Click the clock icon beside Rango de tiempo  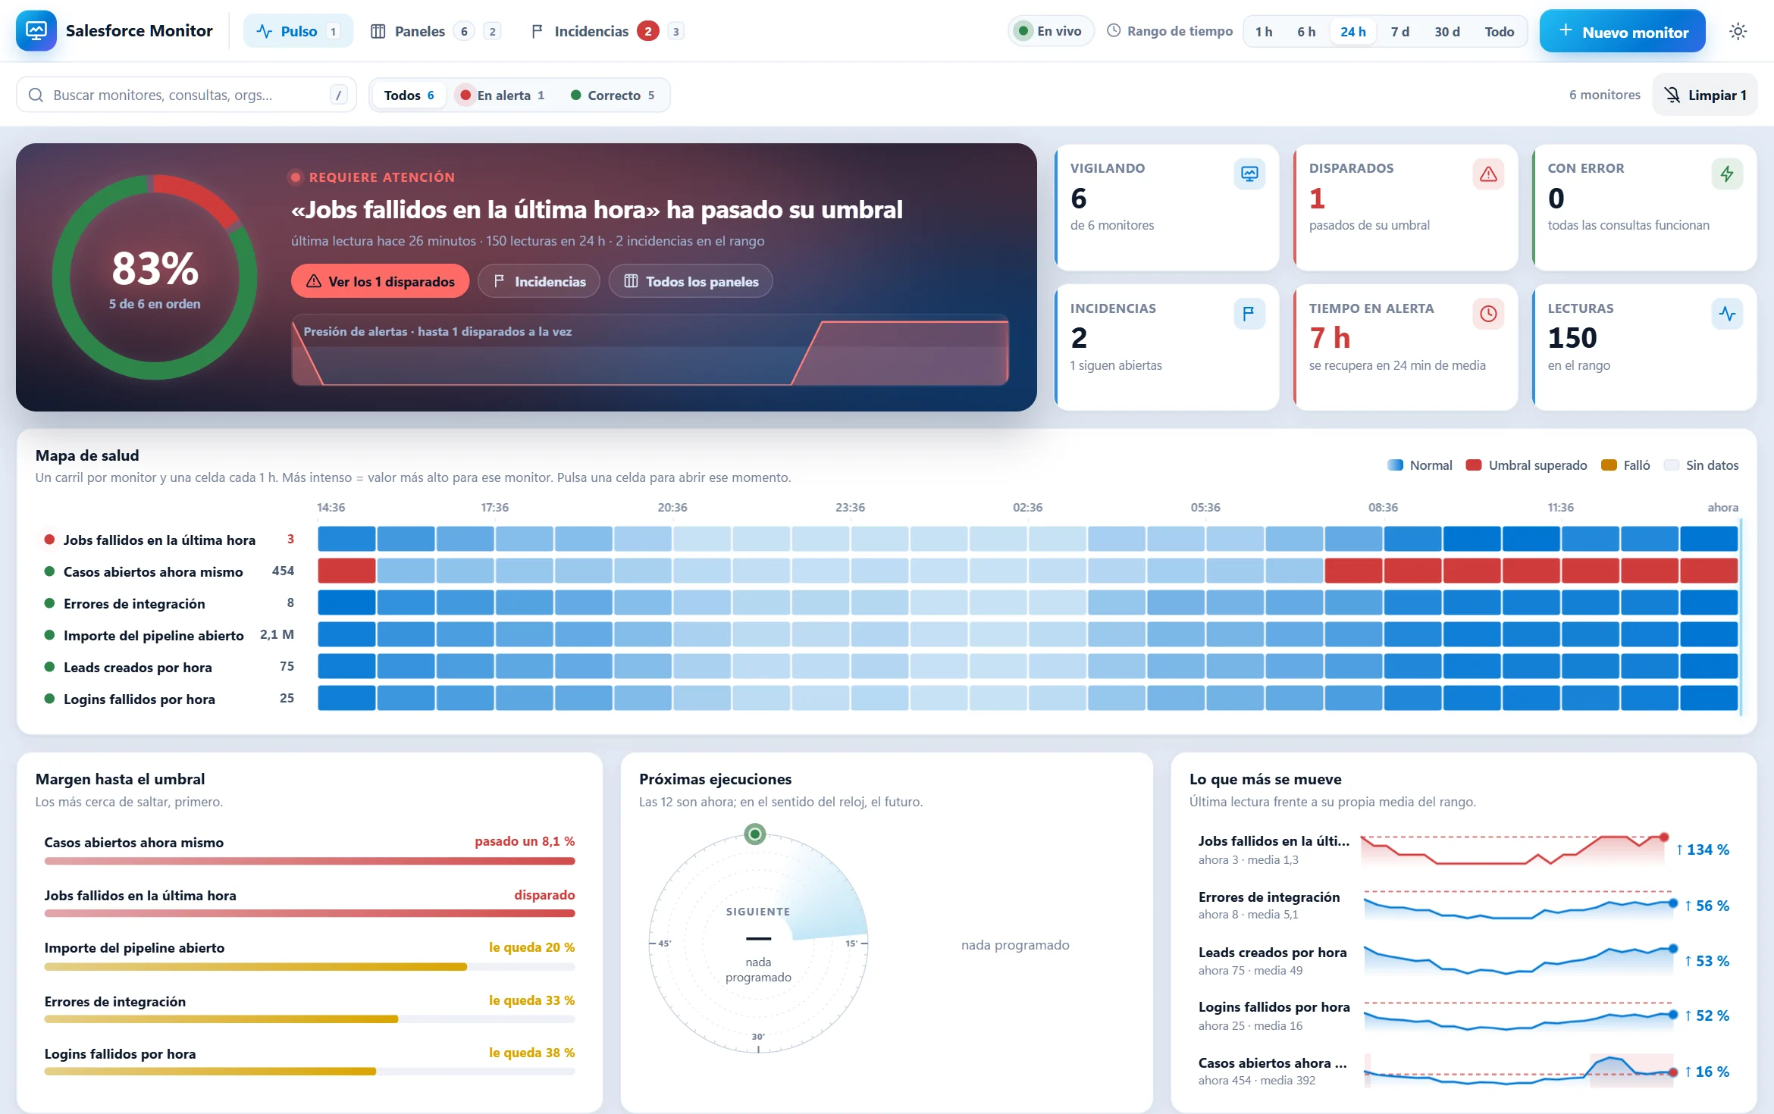pyautogui.click(x=1114, y=31)
